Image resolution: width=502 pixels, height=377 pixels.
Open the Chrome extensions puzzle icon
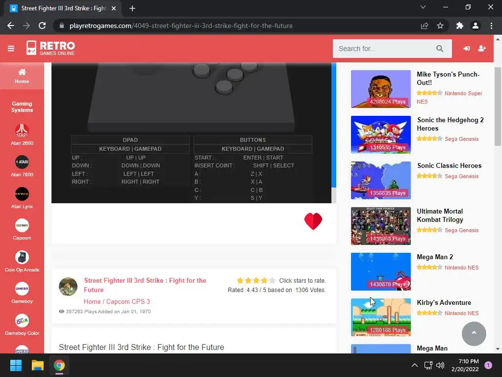pos(460,26)
